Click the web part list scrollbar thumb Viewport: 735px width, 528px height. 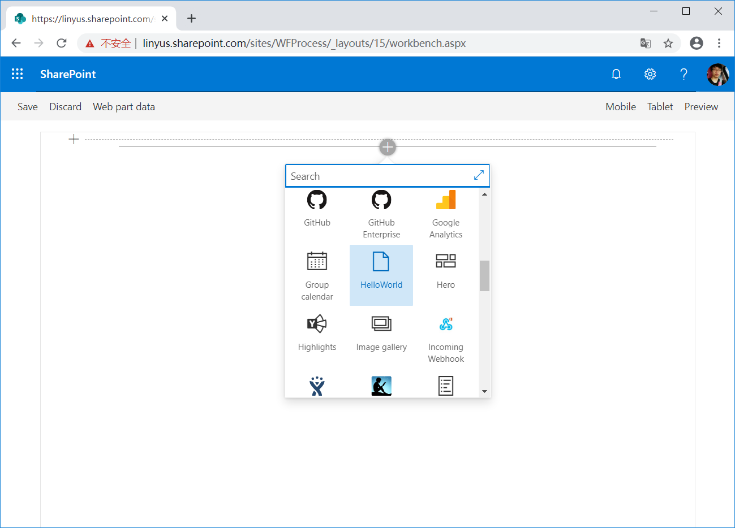click(484, 276)
